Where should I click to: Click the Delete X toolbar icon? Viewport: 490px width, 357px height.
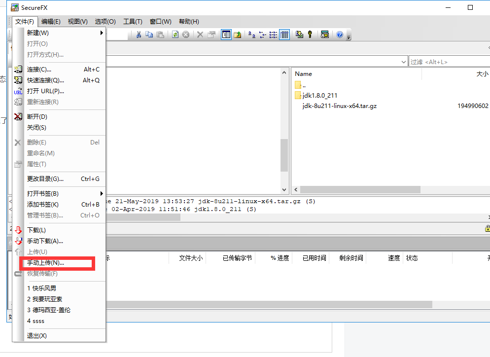(x=200, y=35)
